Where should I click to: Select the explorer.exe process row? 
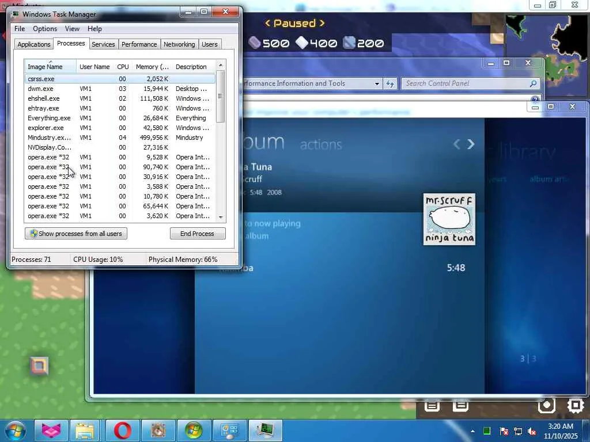point(120,128)
